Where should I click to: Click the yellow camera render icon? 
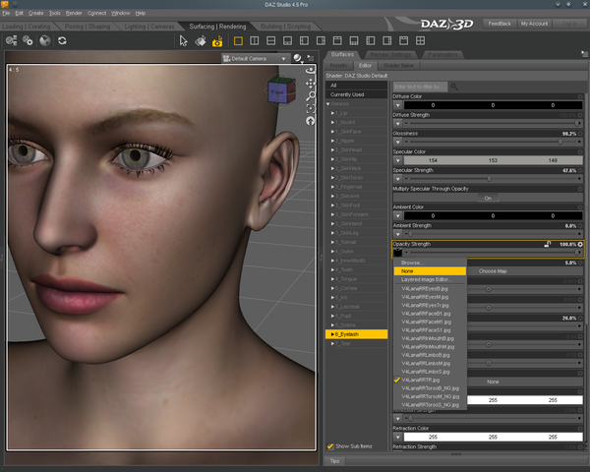point(216,41)
